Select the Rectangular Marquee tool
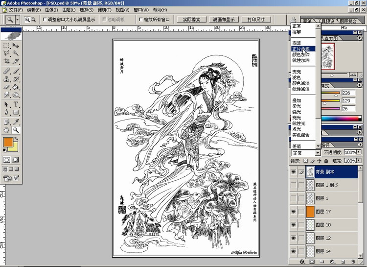Viewport: 367px width, 267px height. (6, 45)
